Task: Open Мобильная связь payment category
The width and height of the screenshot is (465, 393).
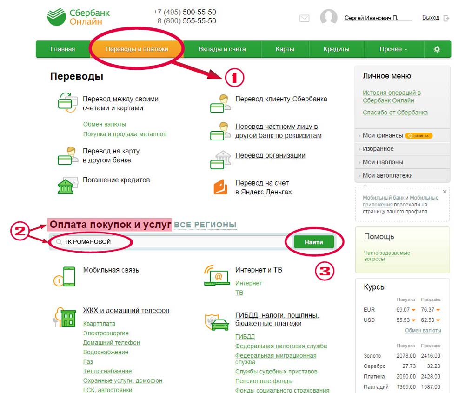Action: click(111, 270)
